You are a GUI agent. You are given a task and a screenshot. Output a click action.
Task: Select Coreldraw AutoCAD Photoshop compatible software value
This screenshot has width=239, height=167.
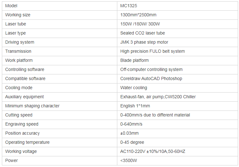(151, 78)
